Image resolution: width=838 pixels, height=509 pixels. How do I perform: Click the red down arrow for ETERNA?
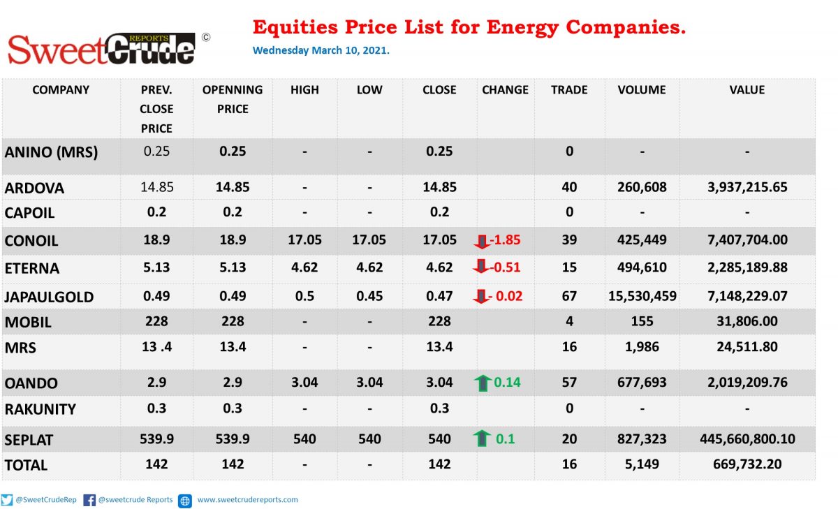tap(481, 267)
